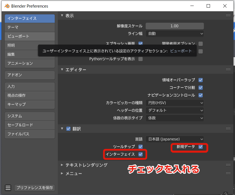Expand the テキストレンダリング section
This screenshot has height=195, width=235.
click(x=62, y=165)
